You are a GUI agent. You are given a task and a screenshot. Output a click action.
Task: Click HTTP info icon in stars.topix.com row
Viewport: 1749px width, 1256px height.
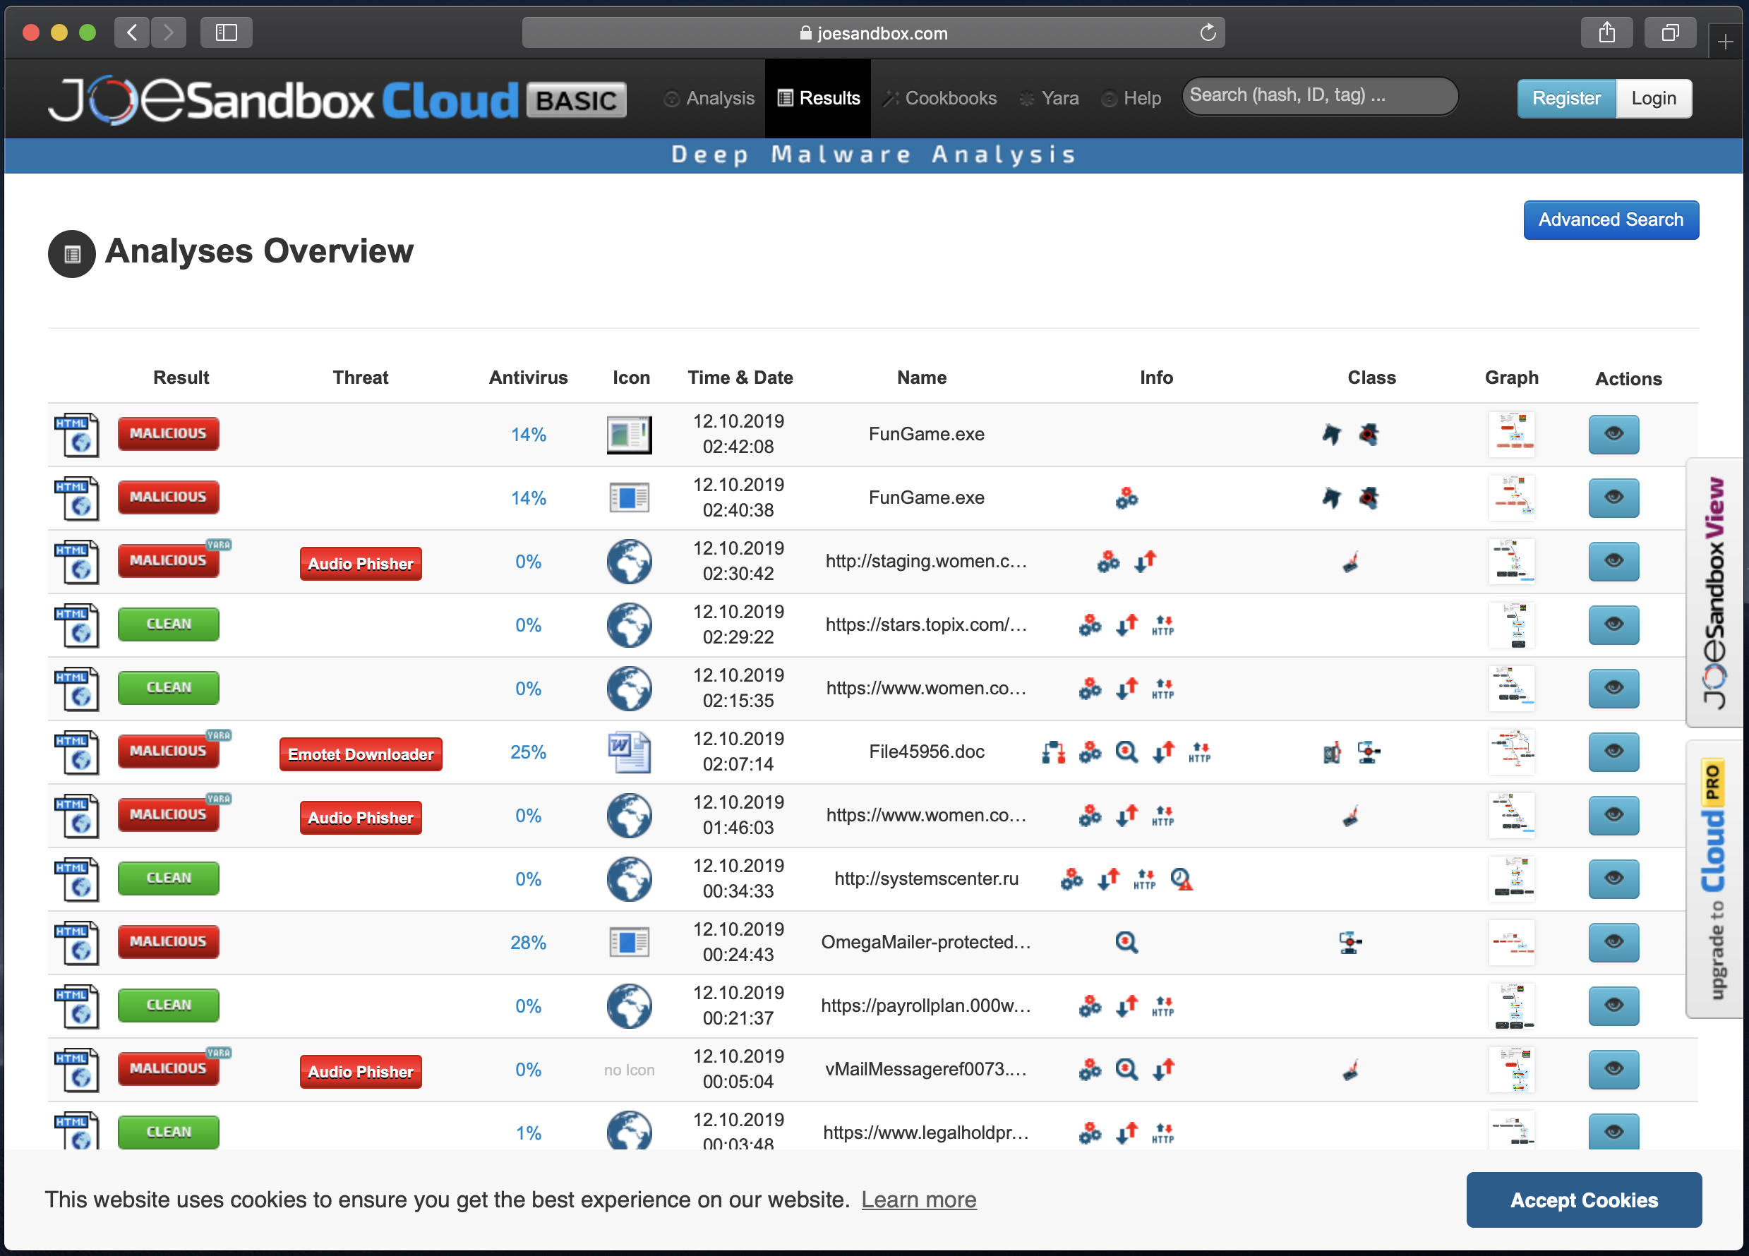coord(1162,625)
